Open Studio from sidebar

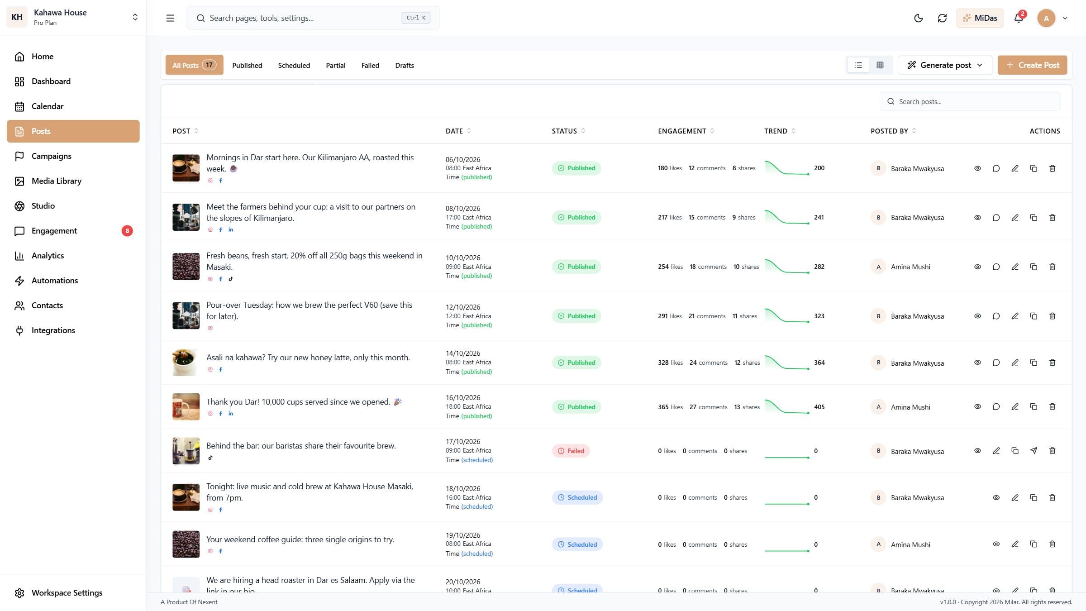click(x=73, y=206)
